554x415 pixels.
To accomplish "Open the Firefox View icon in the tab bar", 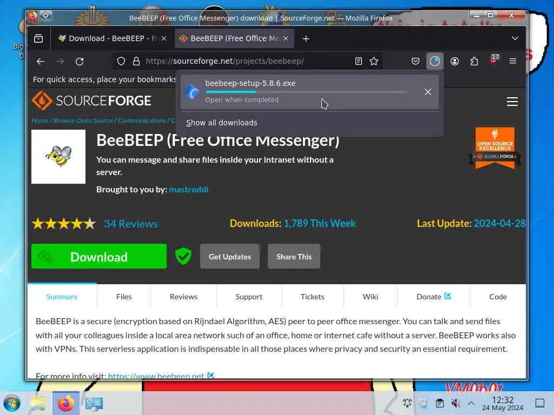I will pos(38,38).
